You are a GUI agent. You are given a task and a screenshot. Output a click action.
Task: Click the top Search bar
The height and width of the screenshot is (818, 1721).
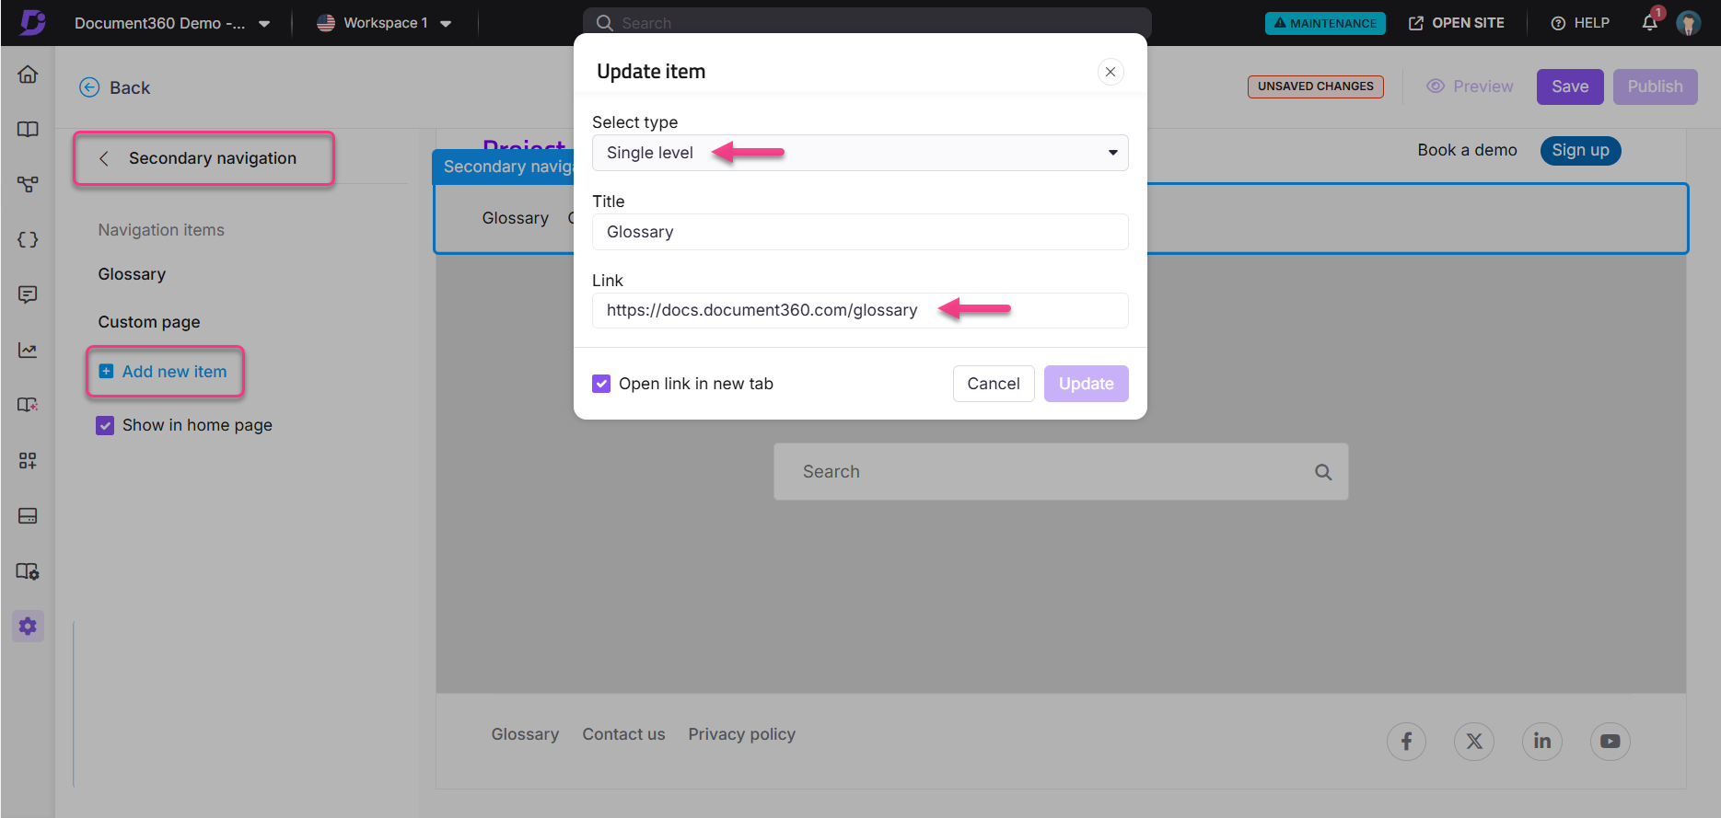(x=866, y=22)
